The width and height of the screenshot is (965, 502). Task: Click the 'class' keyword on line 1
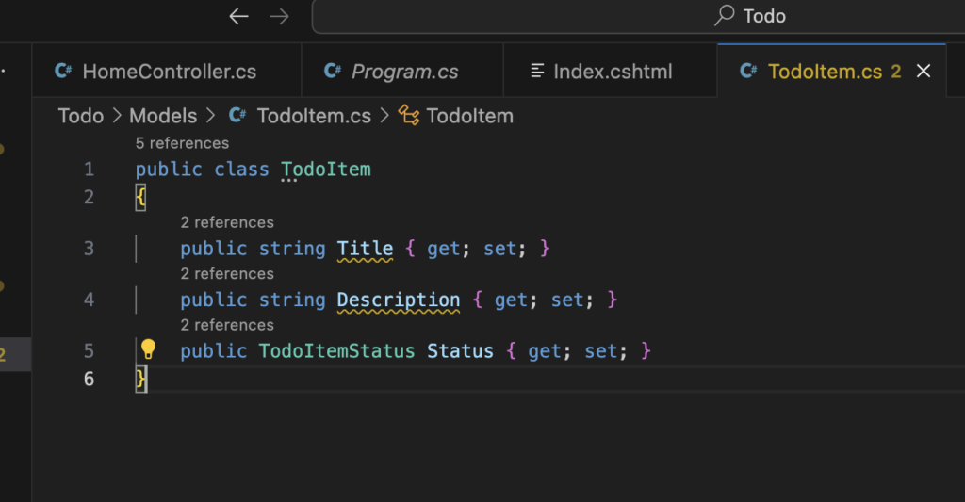point(241,170)
